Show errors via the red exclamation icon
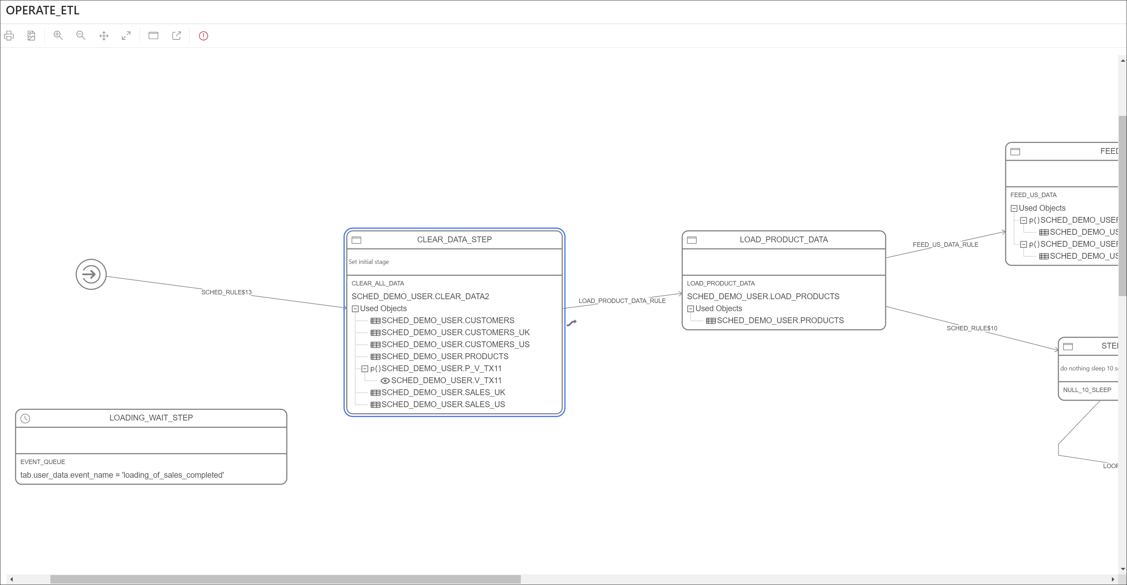This screenshot has width=1127, height=585. tap(203, 35)
